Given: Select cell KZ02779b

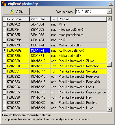Looking at the screenshot, I should pyautogui.click(x=18, y=45).
